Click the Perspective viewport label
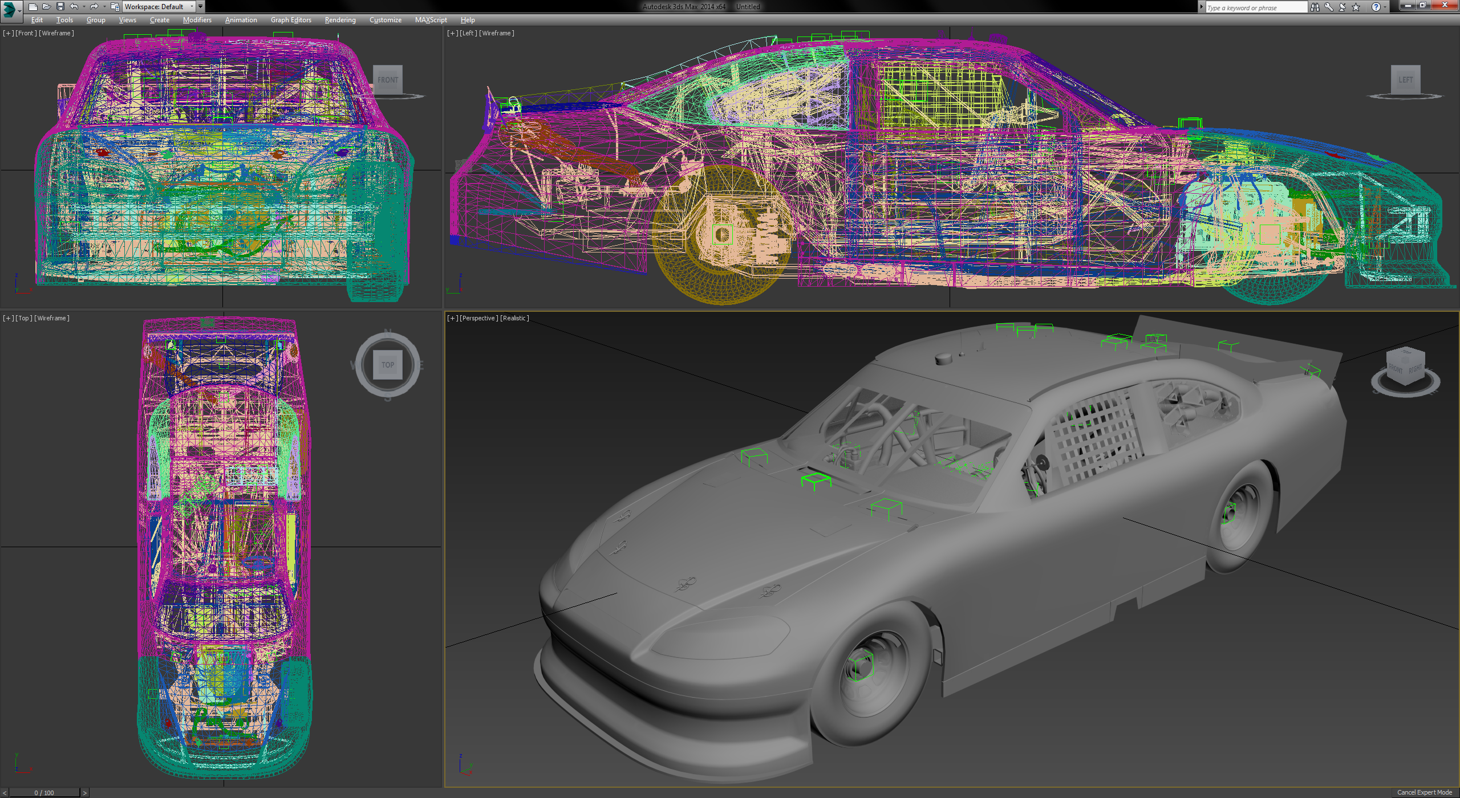Image resolution: width=1460 pixels, height=798 pixels. pyautogui.click(x=479, y=318)
